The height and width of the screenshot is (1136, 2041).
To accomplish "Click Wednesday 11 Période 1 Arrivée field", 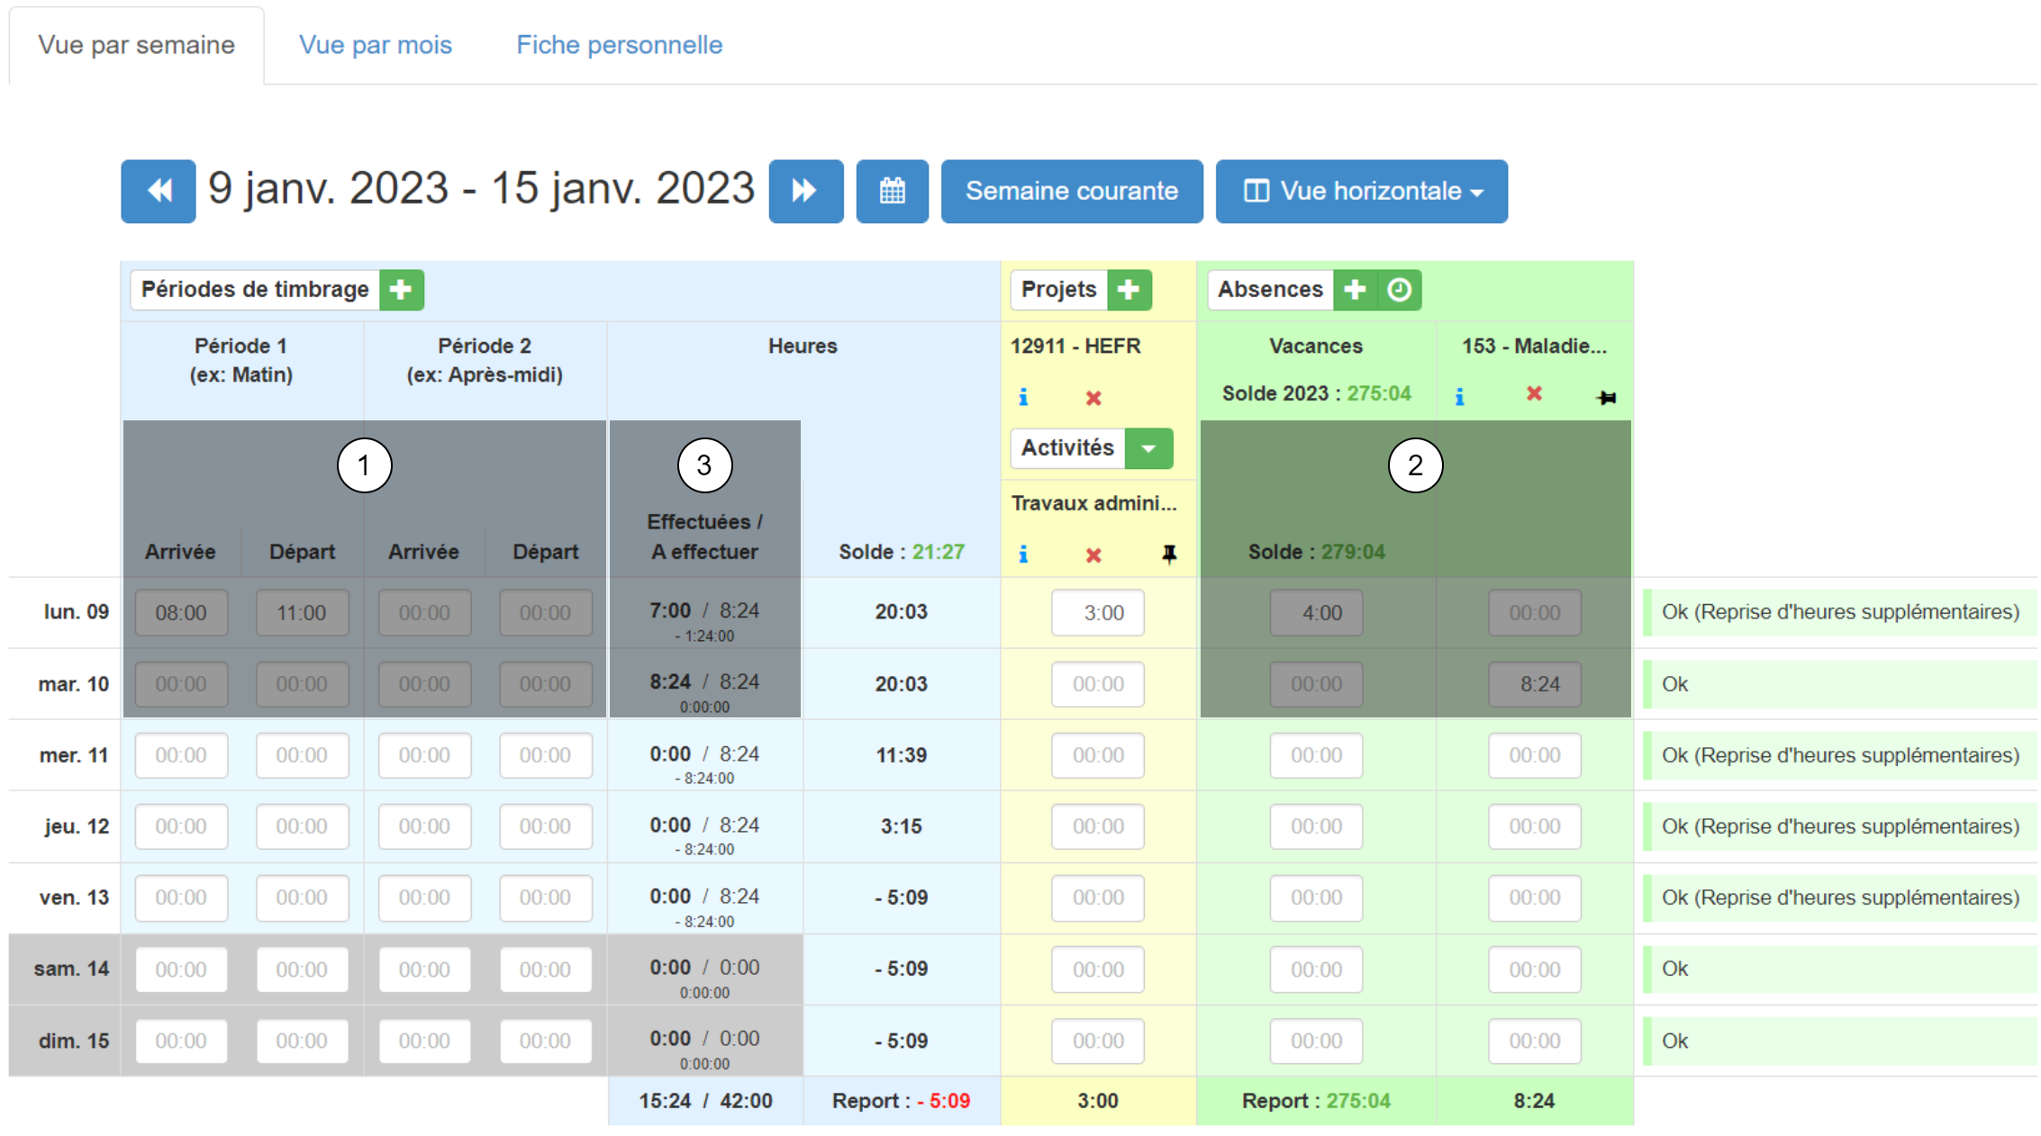I will tap(181, 755).
